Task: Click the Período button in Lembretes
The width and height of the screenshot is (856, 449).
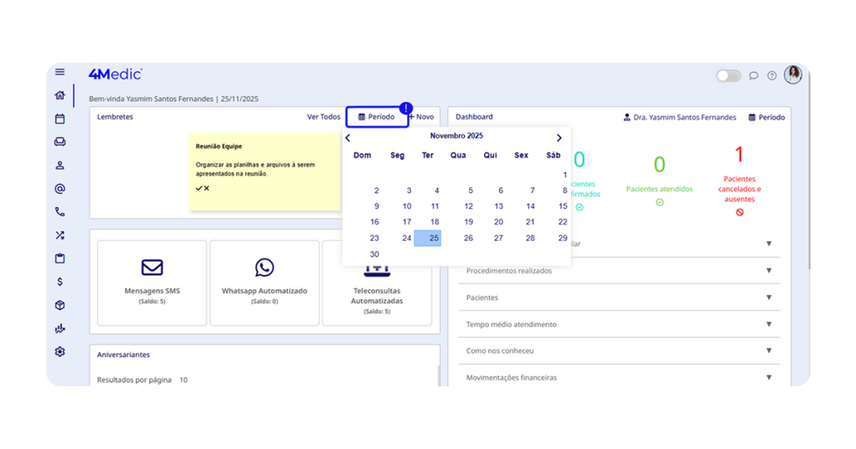Action: 377,117
